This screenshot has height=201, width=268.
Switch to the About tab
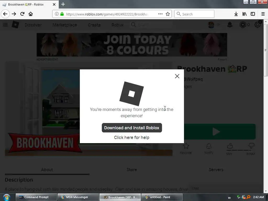tap(47, 170)
